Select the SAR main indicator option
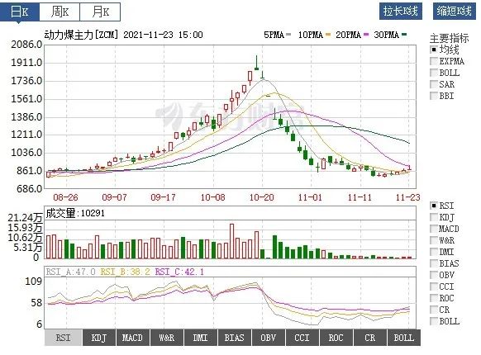Screen dimensions: 481x355 [x=434, y=84]
